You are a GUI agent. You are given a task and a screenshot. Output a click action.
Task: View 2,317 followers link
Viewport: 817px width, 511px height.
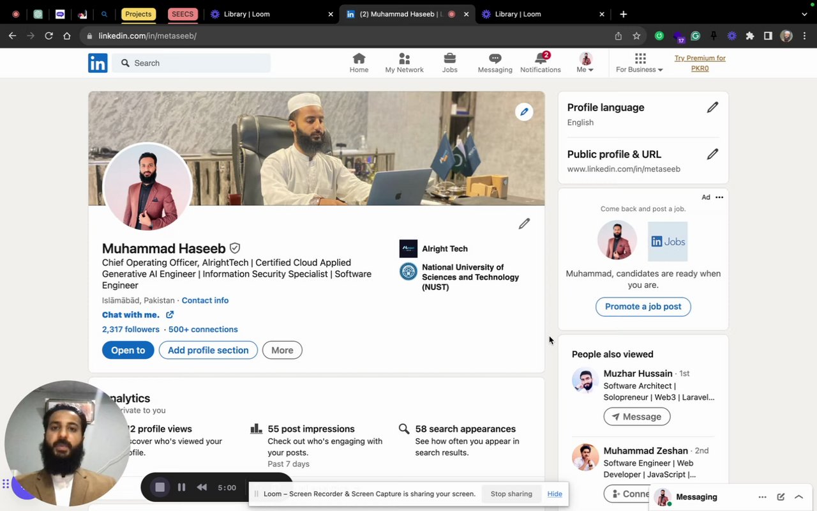(131, 329)
